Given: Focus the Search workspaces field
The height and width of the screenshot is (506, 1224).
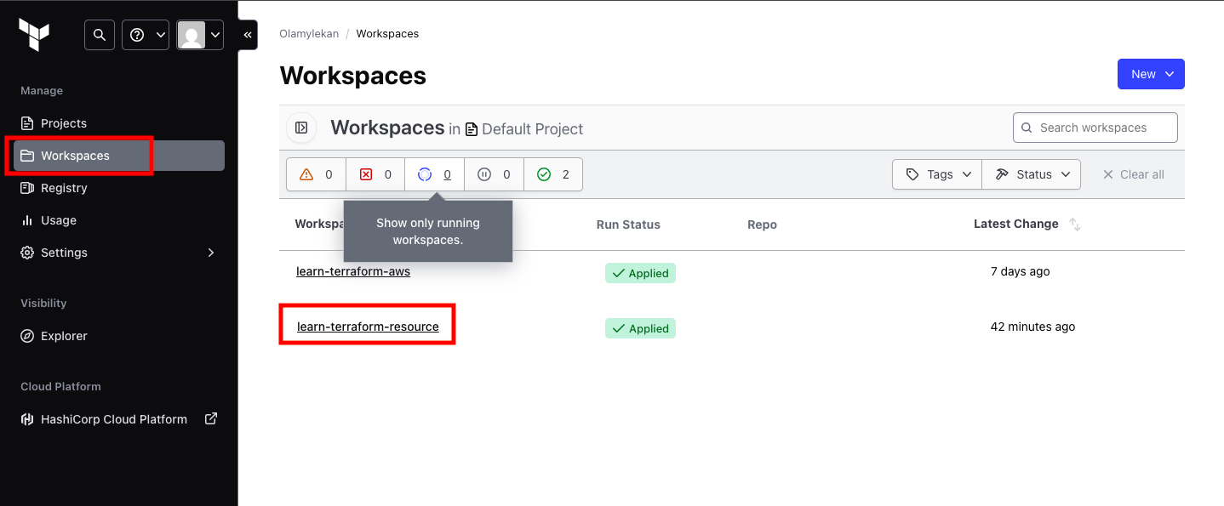Looking at the screenshot, I should pyautogui.click(x=1095, y=128).
